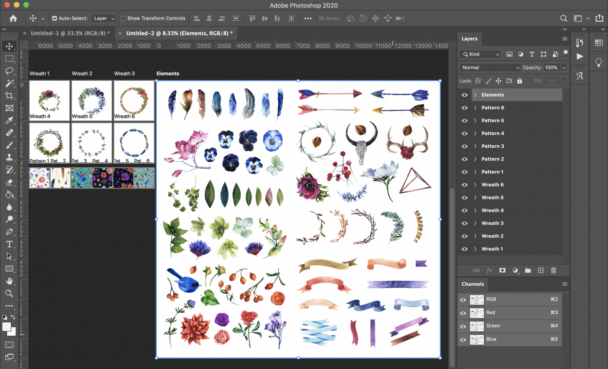Viewport: 608px width, 369px height.
Task: Delete layer using trash icon
Action: coord(553,270)
